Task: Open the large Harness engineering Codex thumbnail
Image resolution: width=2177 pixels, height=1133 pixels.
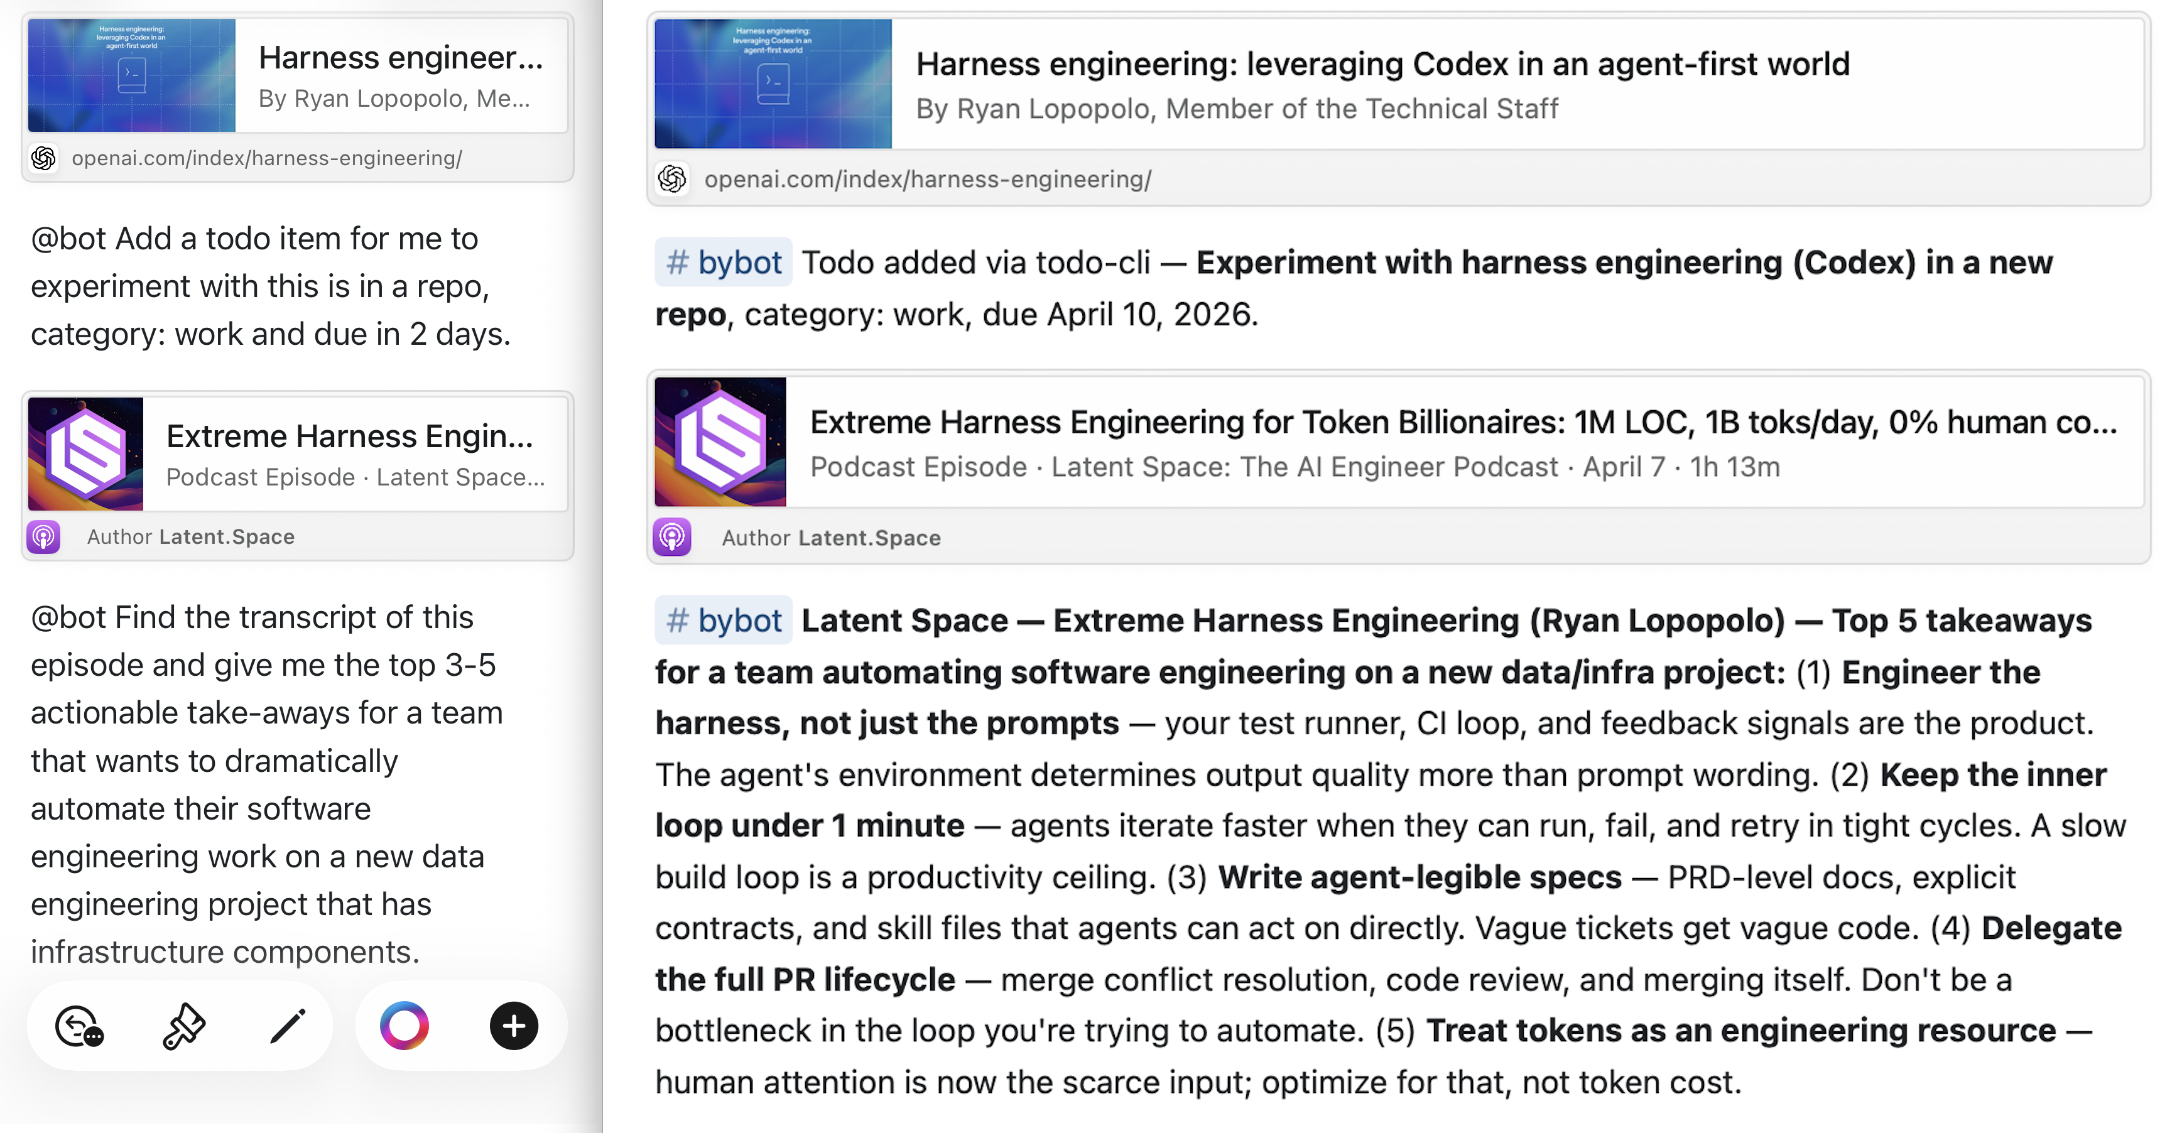Action: (x=773, y=84)
